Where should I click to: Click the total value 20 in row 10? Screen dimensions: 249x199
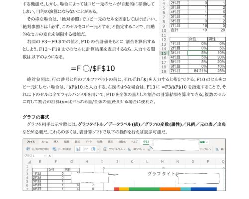tap(217, 30)
